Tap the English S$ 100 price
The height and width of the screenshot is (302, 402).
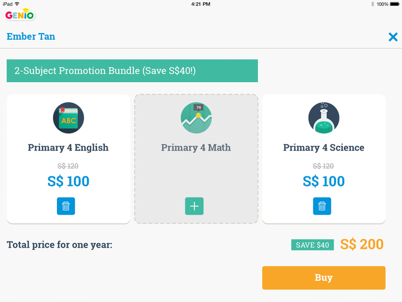[x=68, y=181]
